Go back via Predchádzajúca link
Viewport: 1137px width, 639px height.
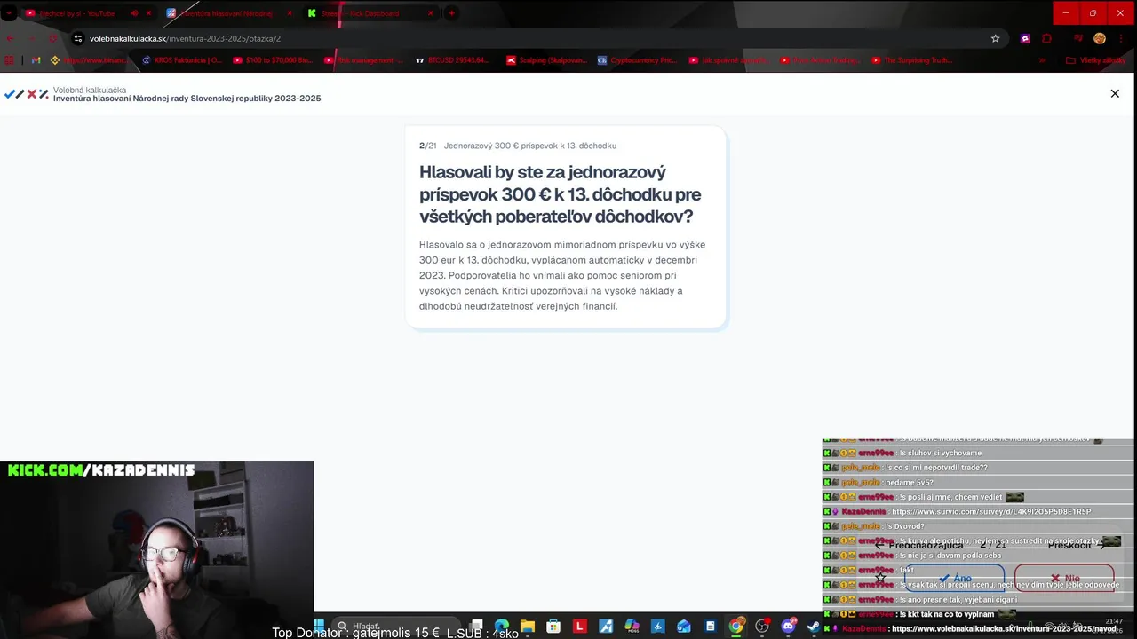pyautogui.click(x=918, y=545)
